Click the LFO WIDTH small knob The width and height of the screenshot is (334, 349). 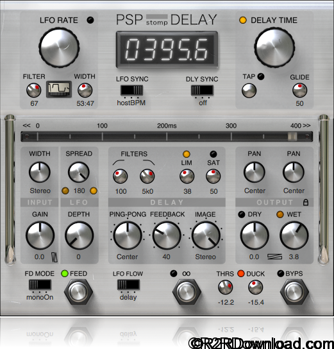coord(85,90)
